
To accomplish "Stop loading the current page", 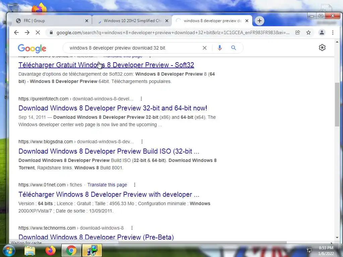I will [38, 32].
